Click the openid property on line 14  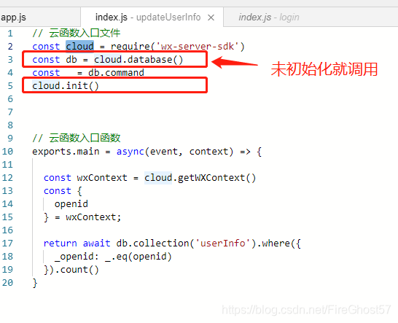[71, 204]
